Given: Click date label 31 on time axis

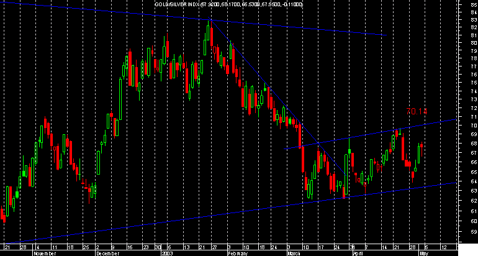Looking at the screenshot, I should (352, 247).
